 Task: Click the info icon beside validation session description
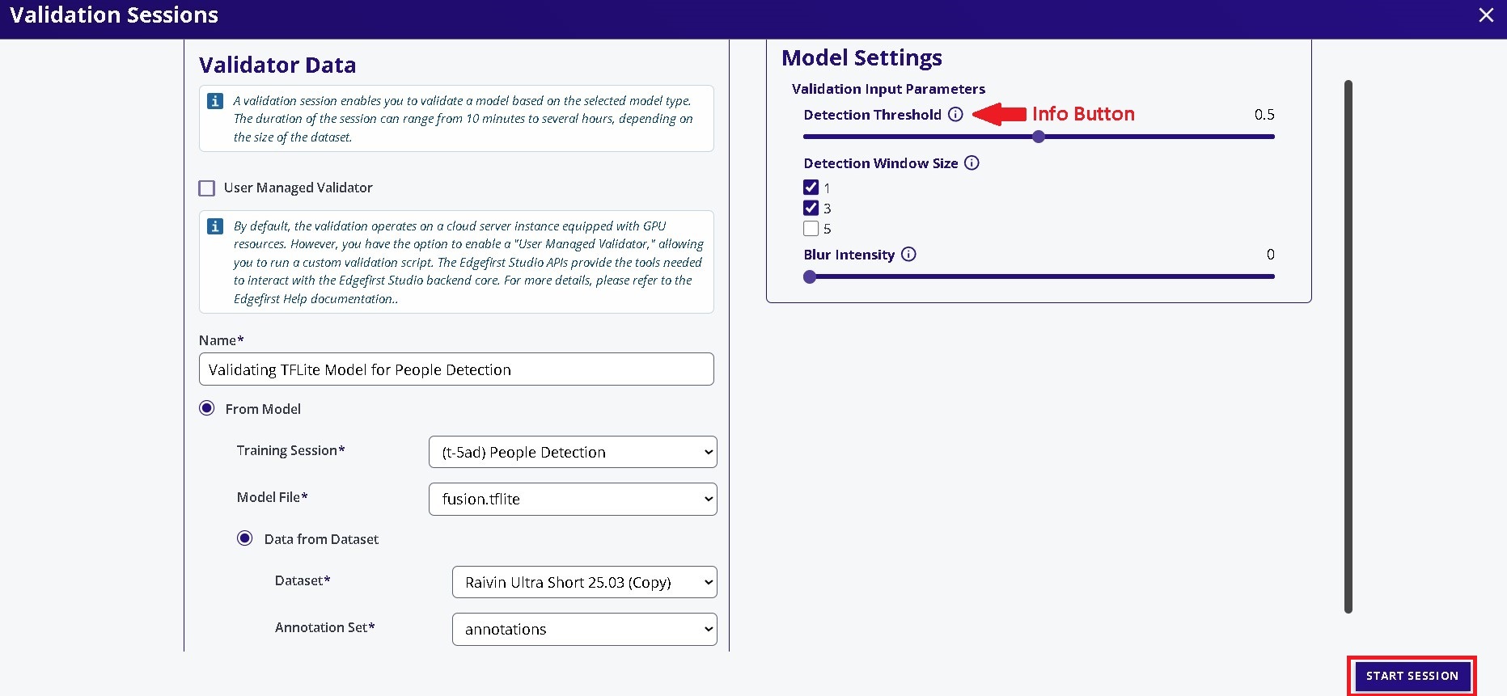pyautogui.click(x=215, y=101)
